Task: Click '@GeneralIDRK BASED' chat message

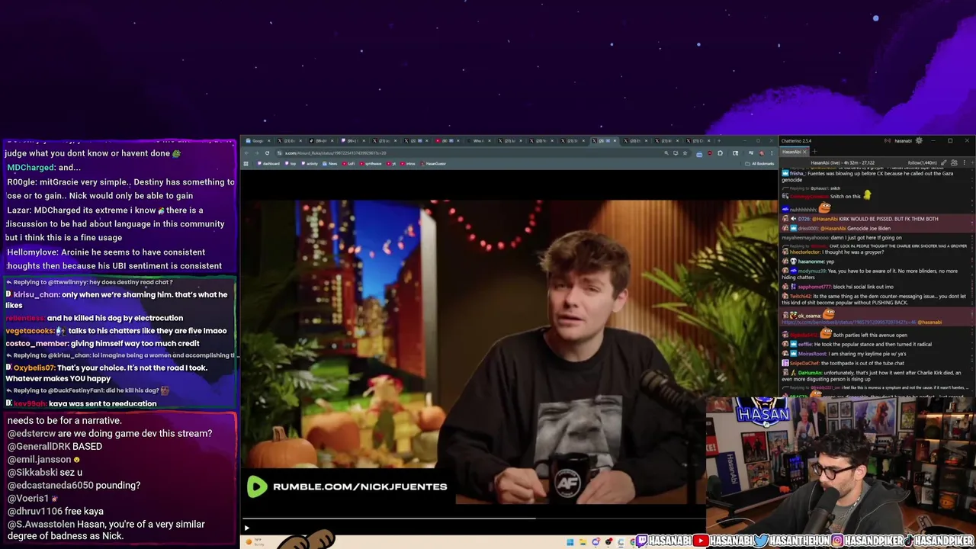Action: (55, 446)
